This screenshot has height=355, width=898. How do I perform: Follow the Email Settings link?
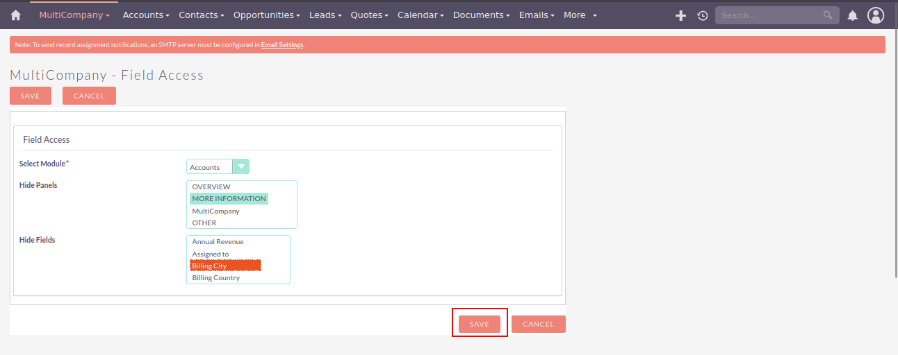pyautogui.click(x=282, y=45)
